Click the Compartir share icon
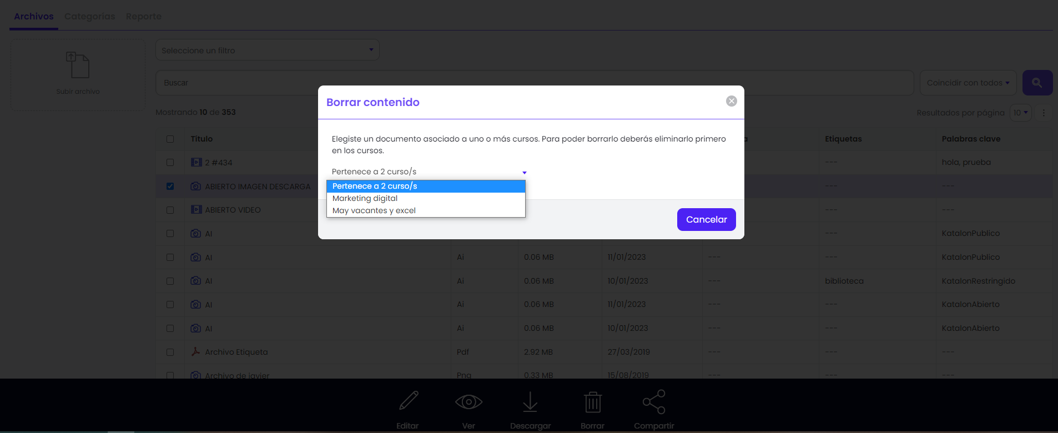Image resolution: width=1058 pixels, height=433 pixels. pos(654,402)
